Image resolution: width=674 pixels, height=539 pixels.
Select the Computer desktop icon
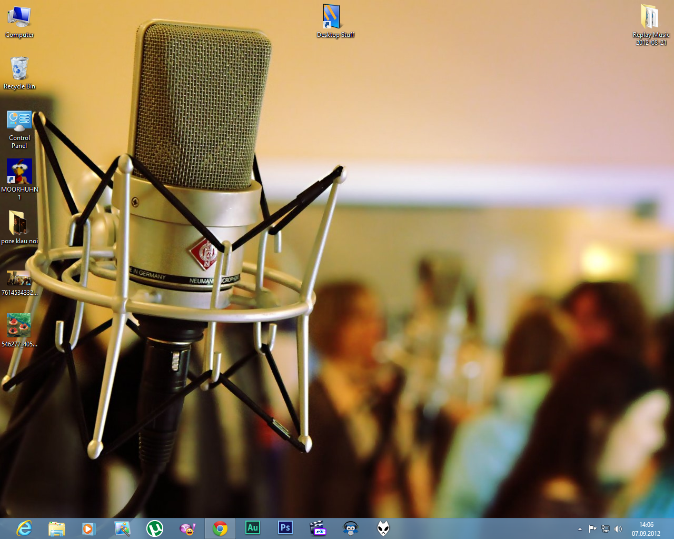point(19,22)
